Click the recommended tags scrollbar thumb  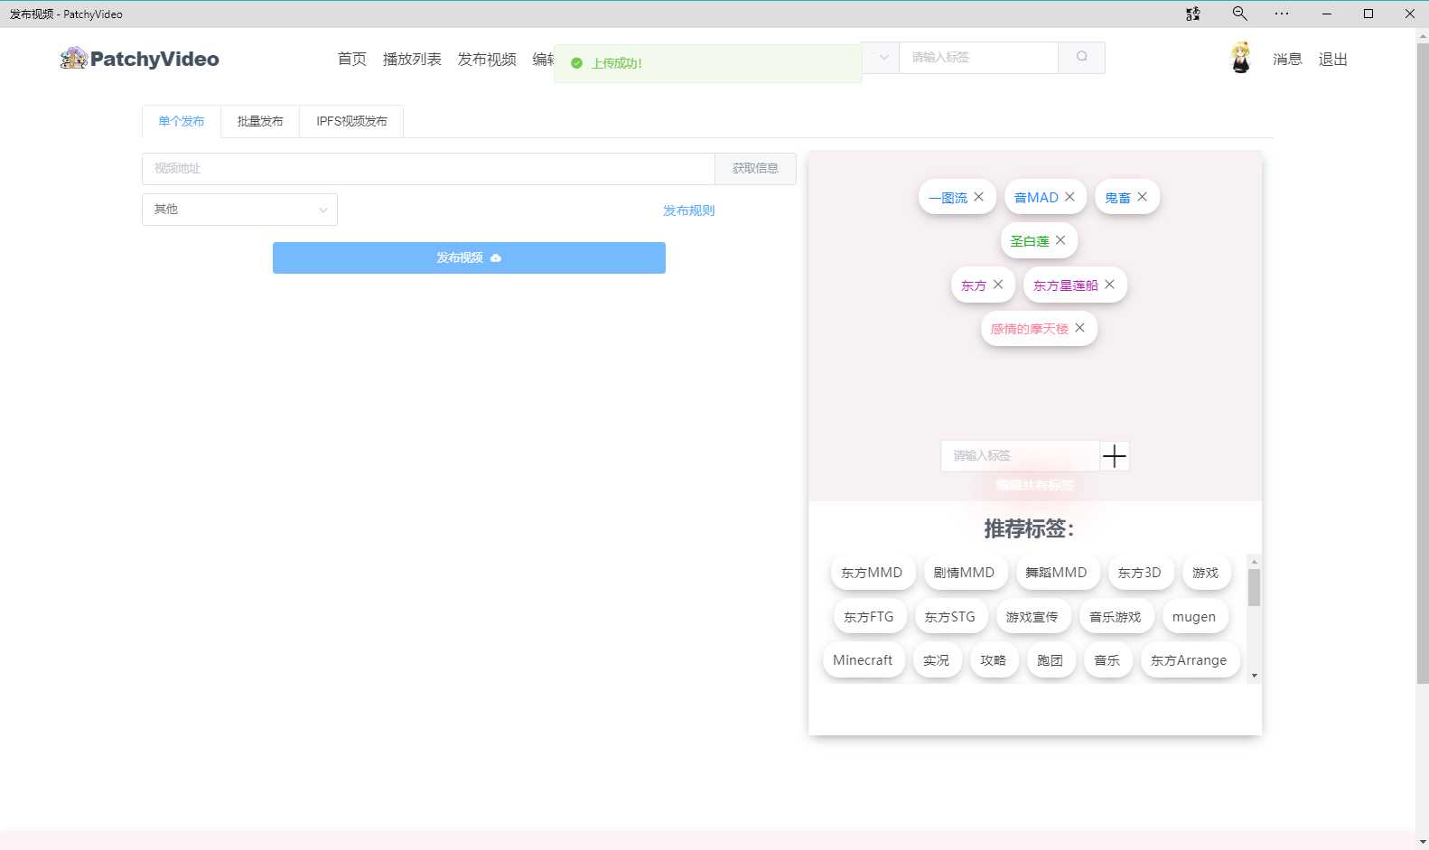tap(1254, 587)
